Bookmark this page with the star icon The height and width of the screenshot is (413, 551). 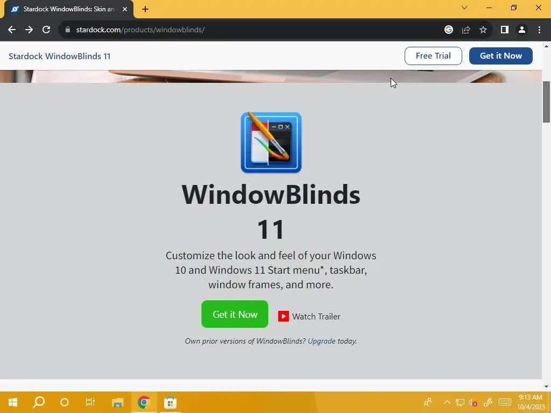tap(483, 30)
